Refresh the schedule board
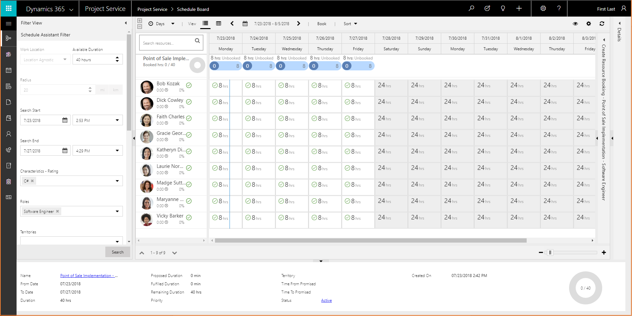 [x=602, y=23]
